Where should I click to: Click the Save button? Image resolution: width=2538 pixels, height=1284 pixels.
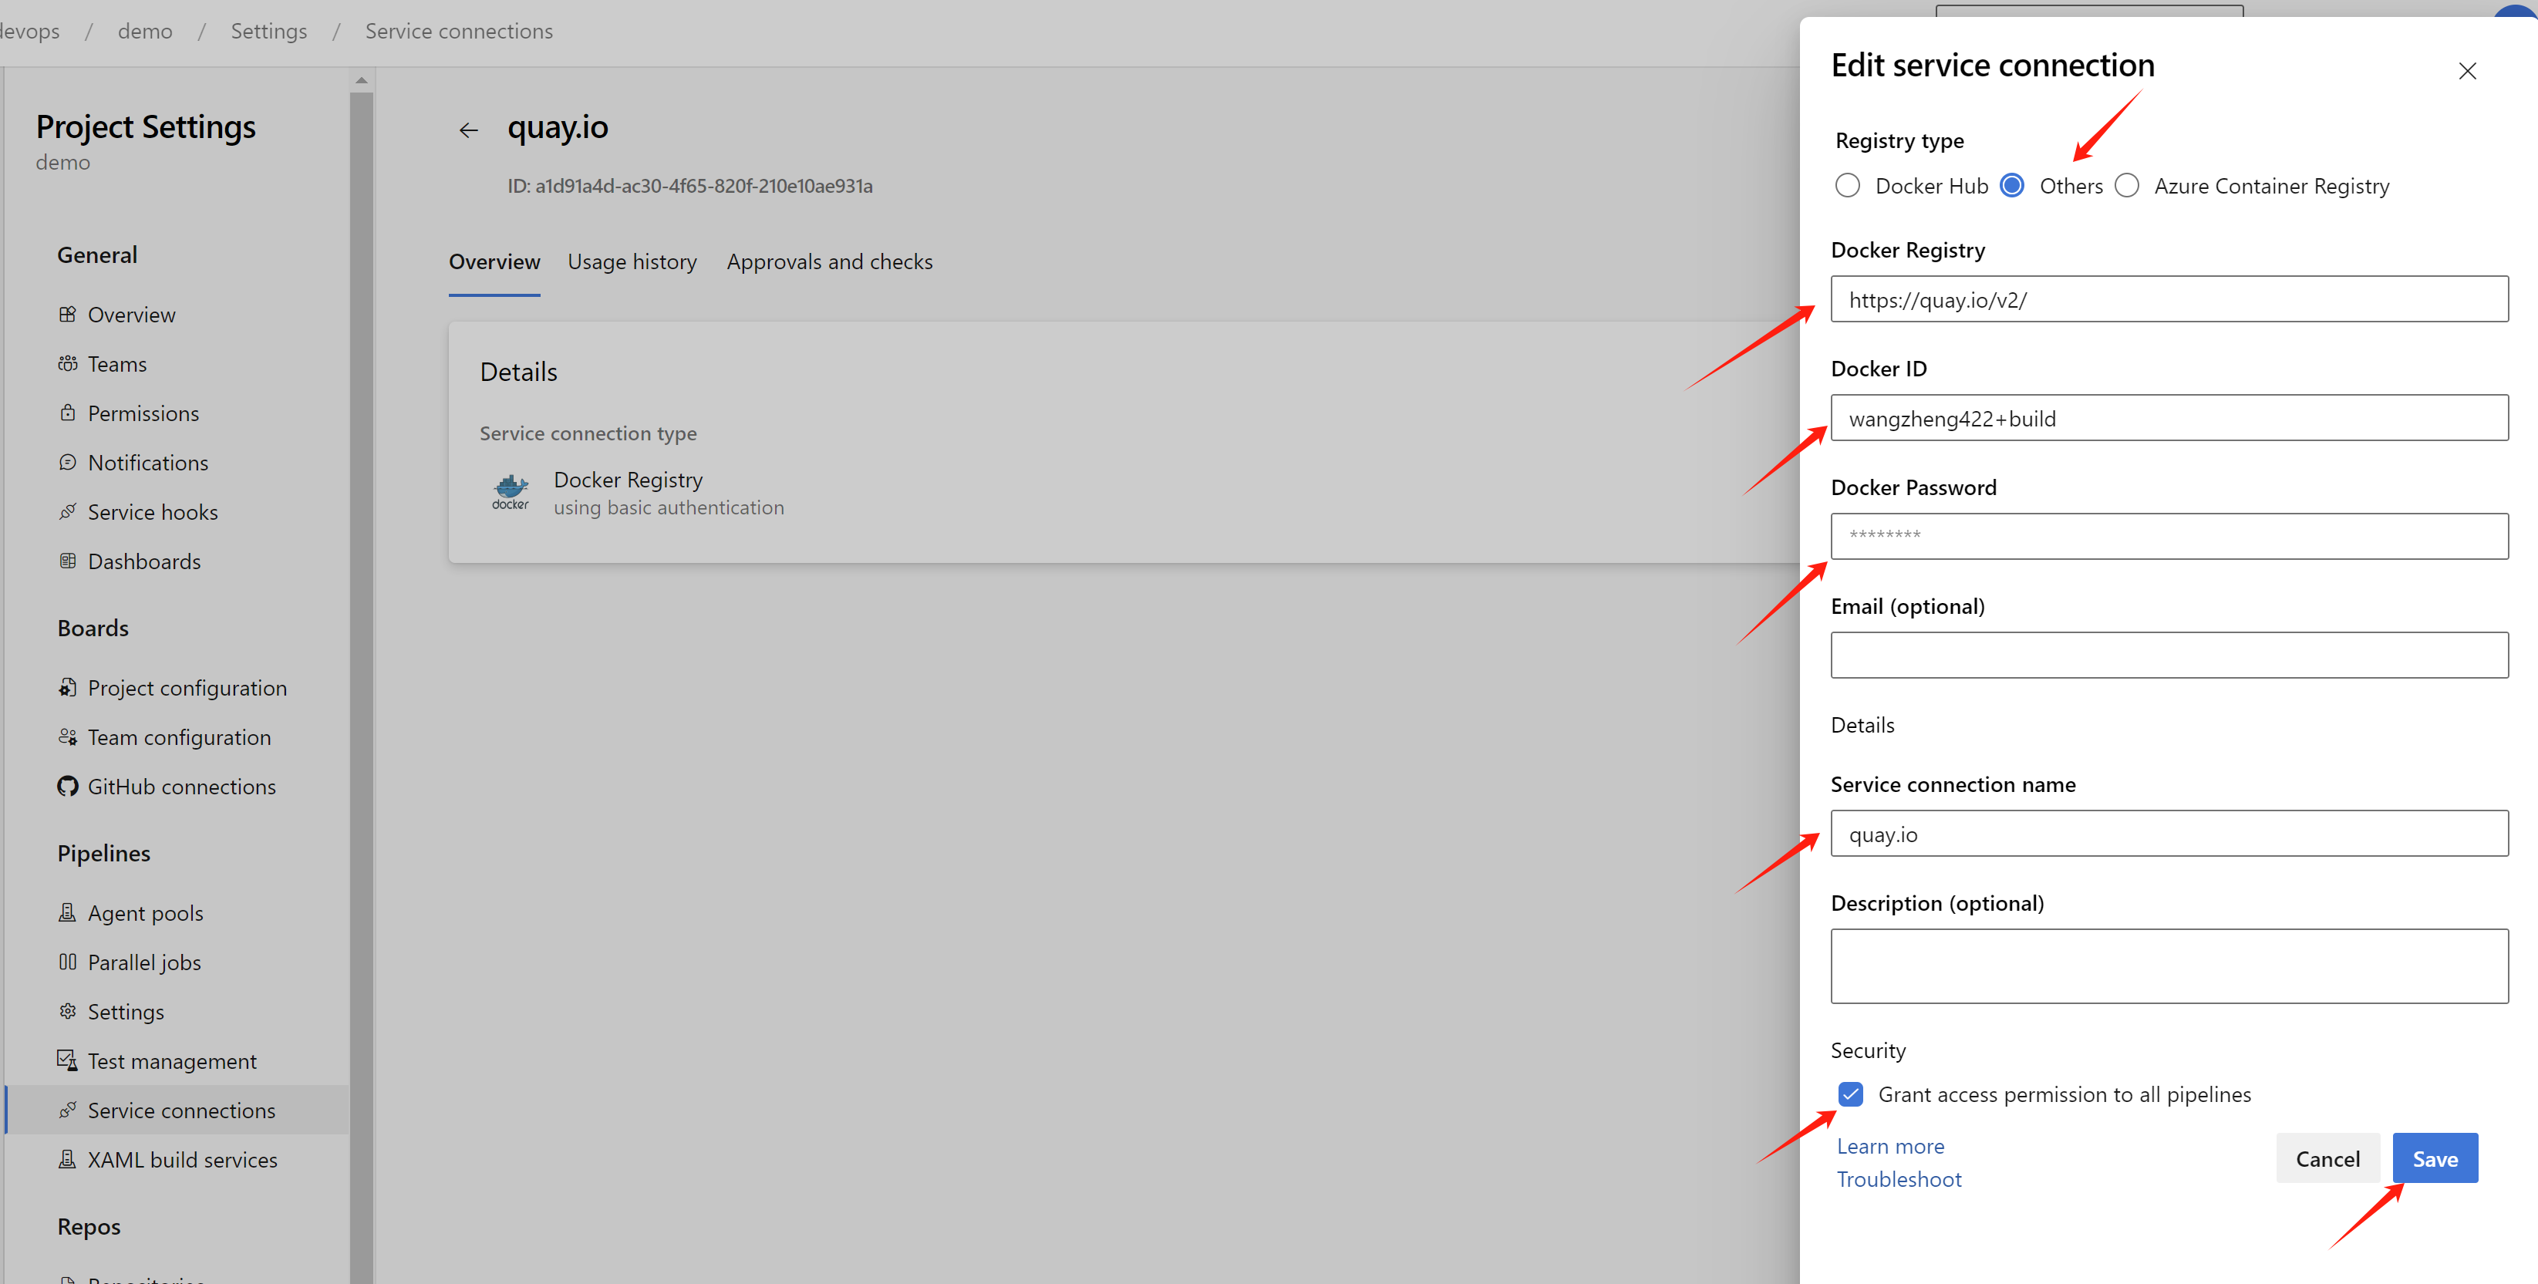tap(2434, 1159)
